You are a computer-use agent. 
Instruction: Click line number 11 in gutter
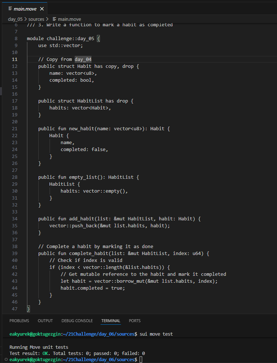point(15,59)
